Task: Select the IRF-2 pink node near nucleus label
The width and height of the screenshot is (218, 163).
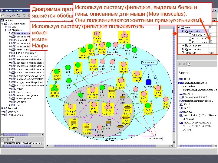Action: pos(100,129)
